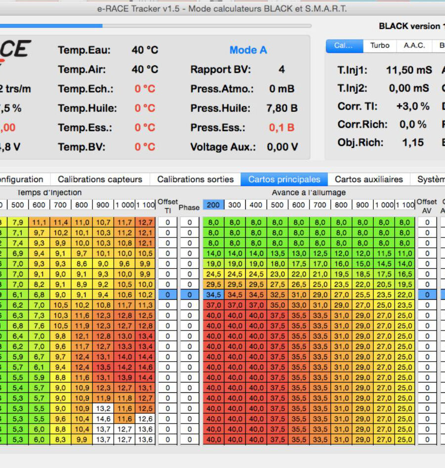Click the 900 column header in Temps d'injection
This screenshot has width=445, height=468.
tap(103, 205)
